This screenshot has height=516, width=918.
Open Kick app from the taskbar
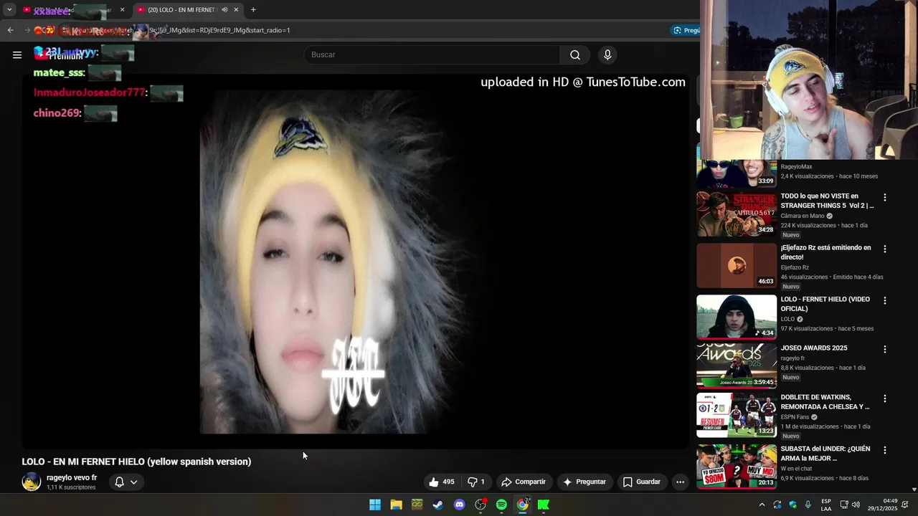point(544,505)
